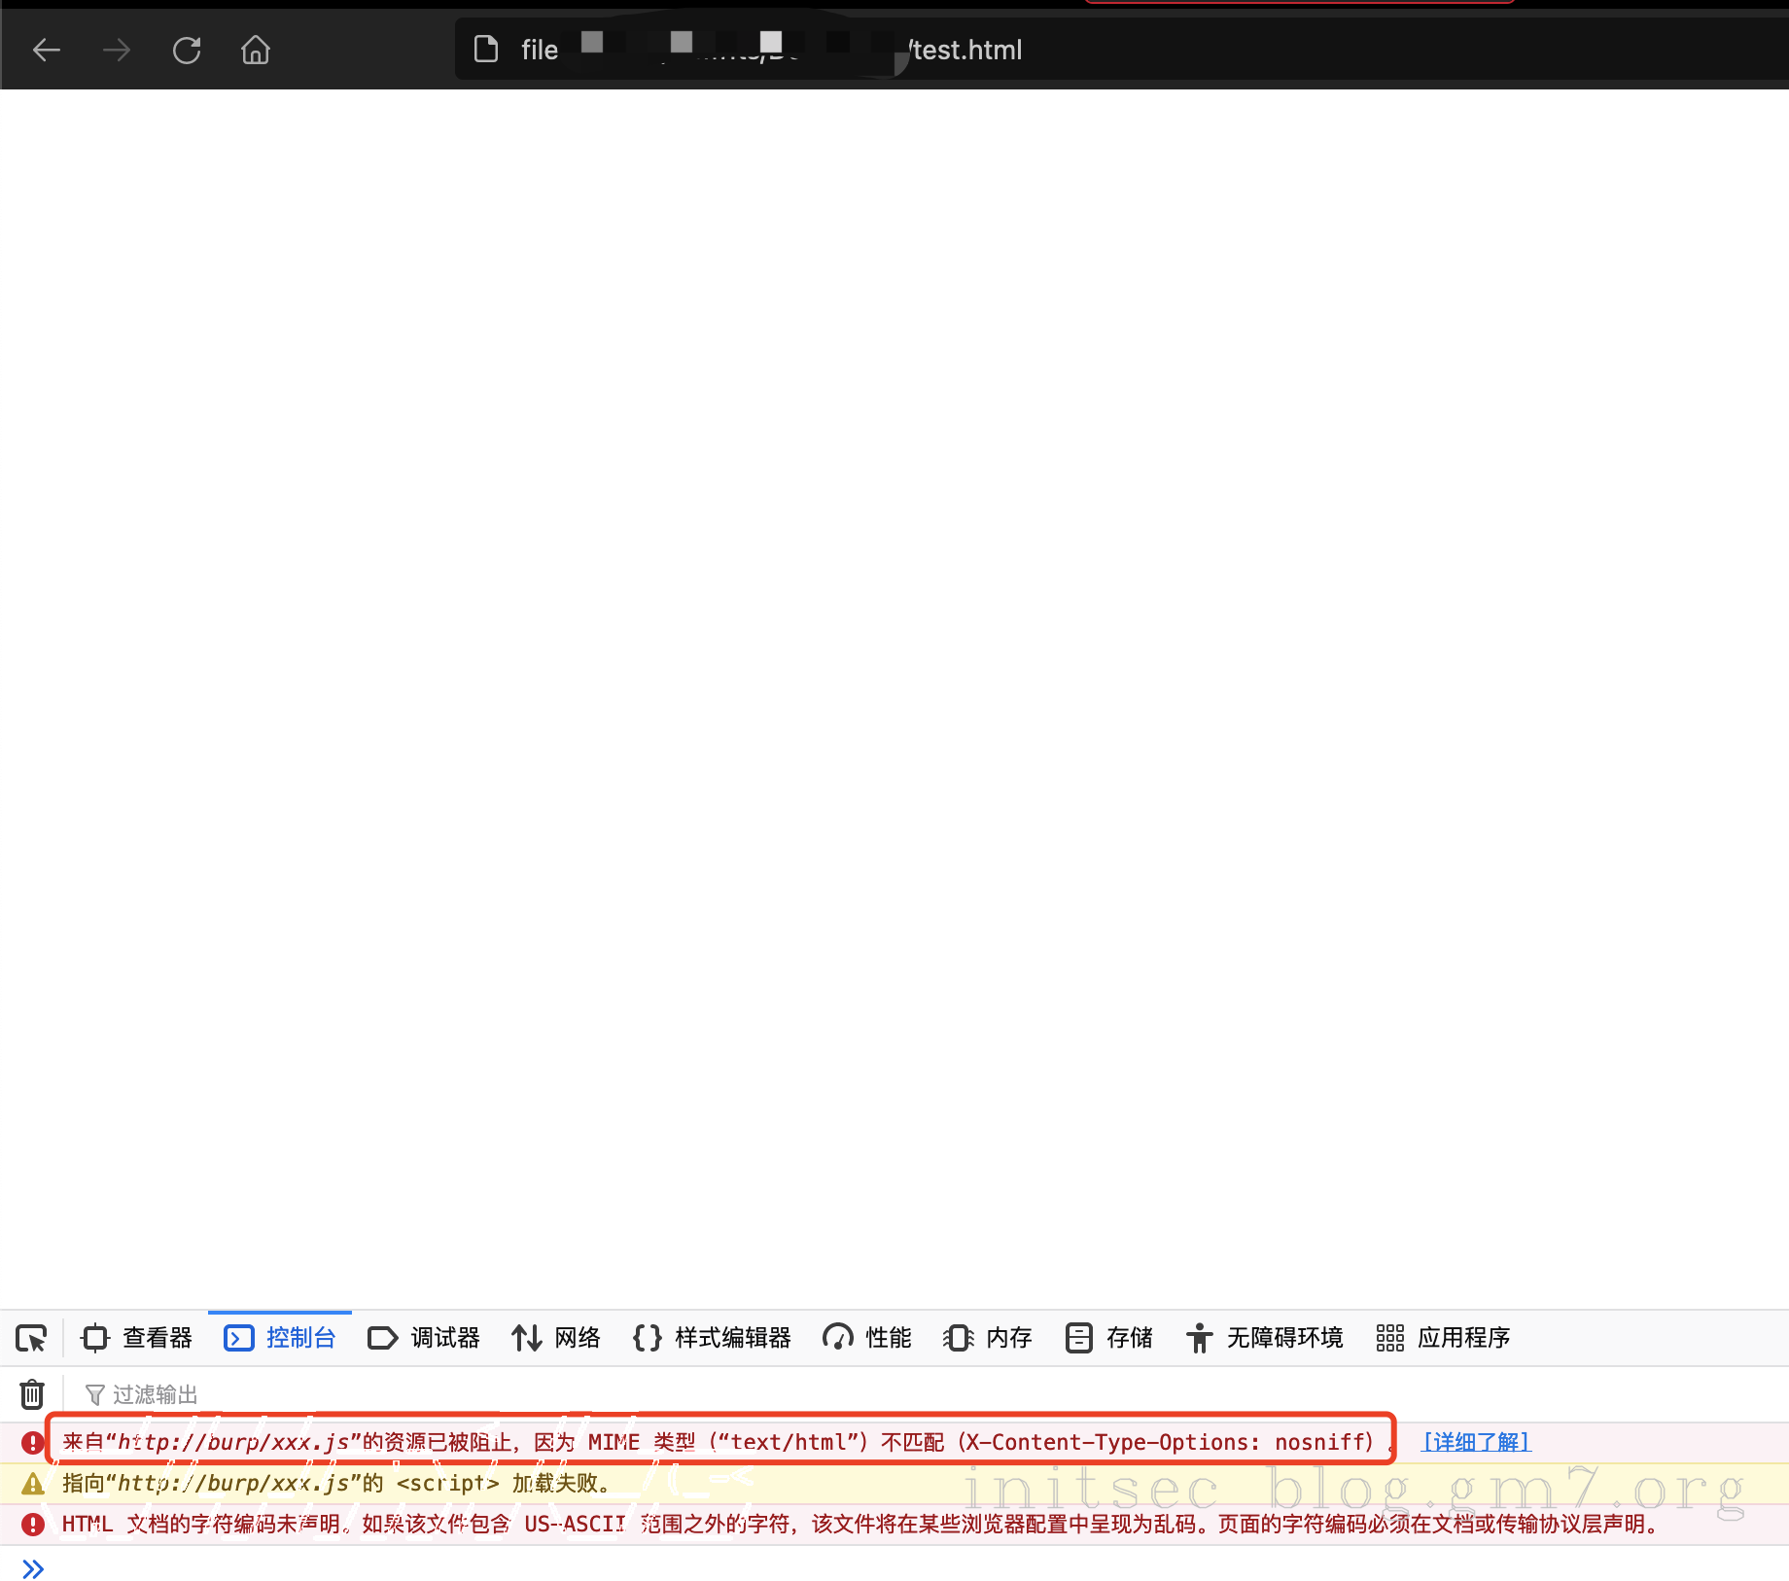Viewport: 1789px width, 1581px height.
Task: Click the file page icon in address bar
Action: (486, 50)
